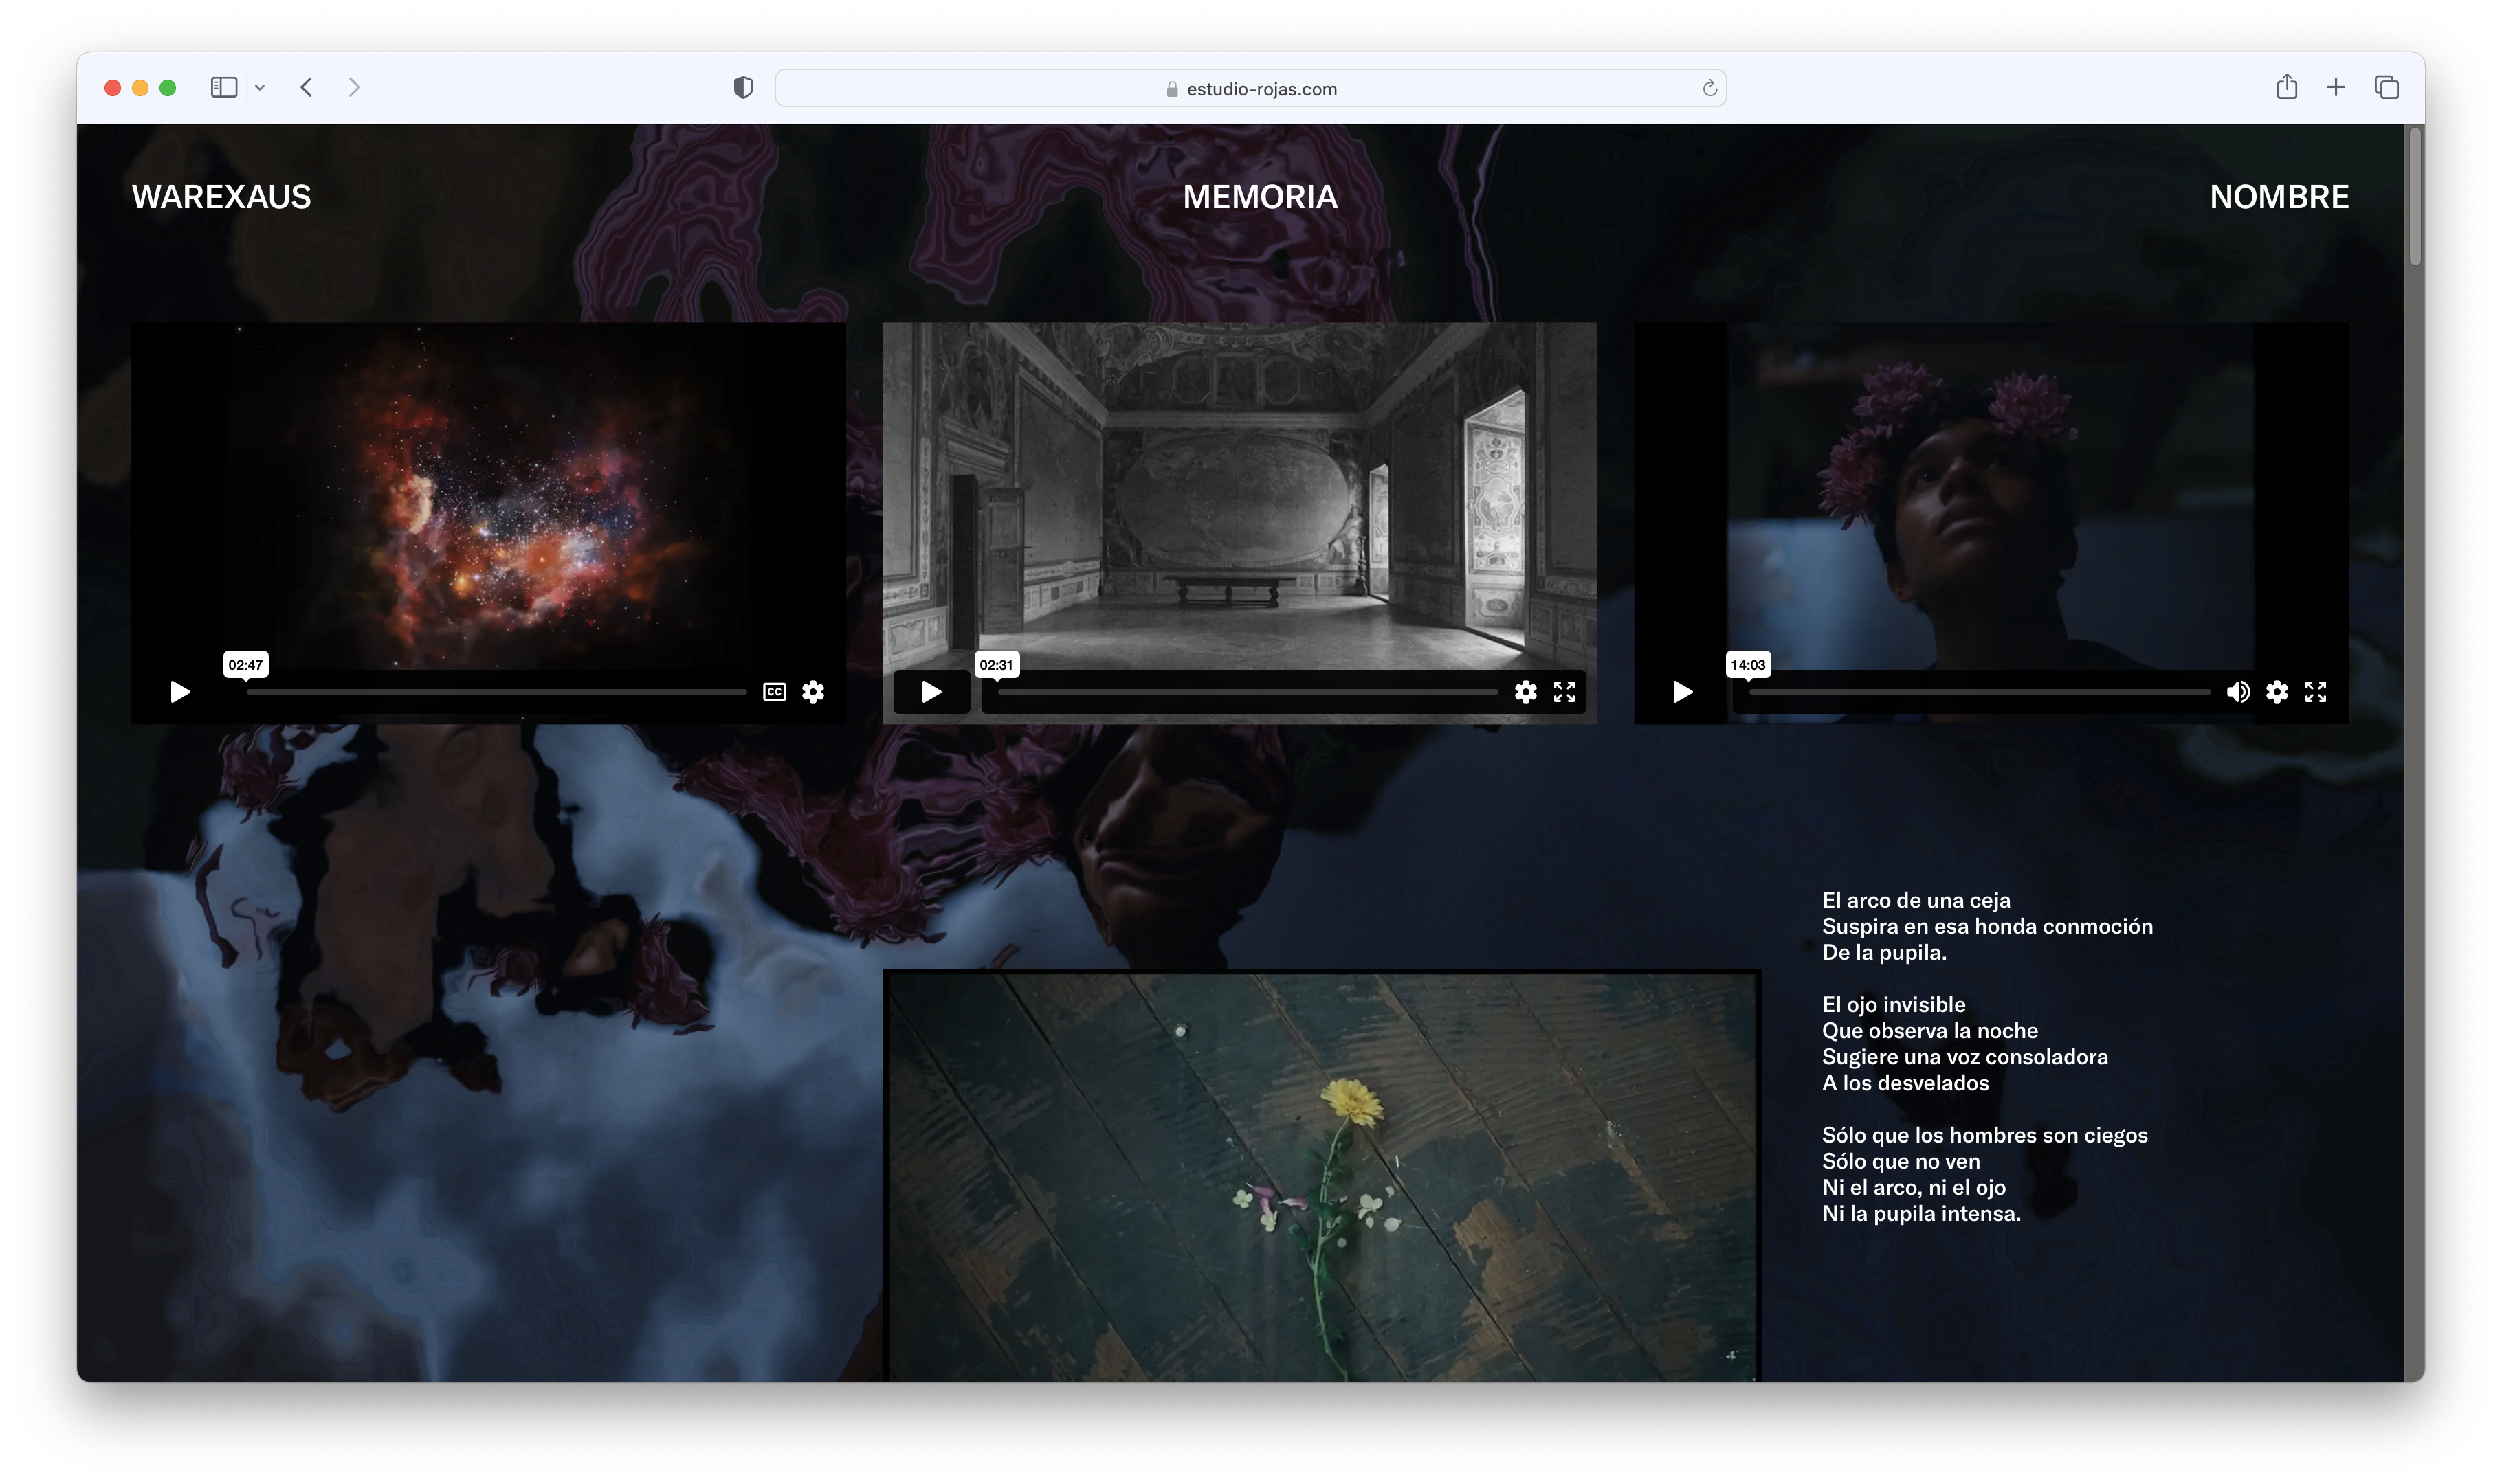Go forward to next page
2502x1484 pixels.
click(354, 88)
